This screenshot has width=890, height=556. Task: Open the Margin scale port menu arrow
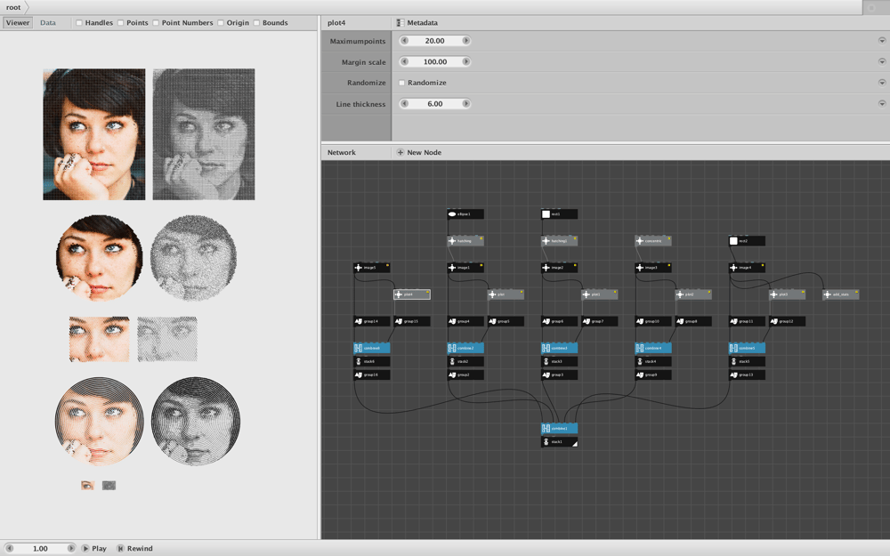pyautogui.click(x=881, y=62)
